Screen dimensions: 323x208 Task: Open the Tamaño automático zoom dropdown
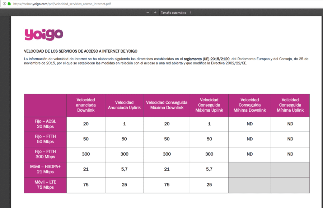[x=176, y=13]
